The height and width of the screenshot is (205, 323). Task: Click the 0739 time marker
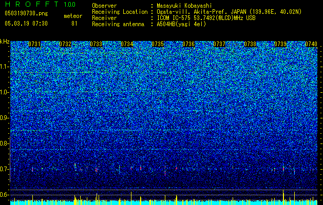pos(280,44)
